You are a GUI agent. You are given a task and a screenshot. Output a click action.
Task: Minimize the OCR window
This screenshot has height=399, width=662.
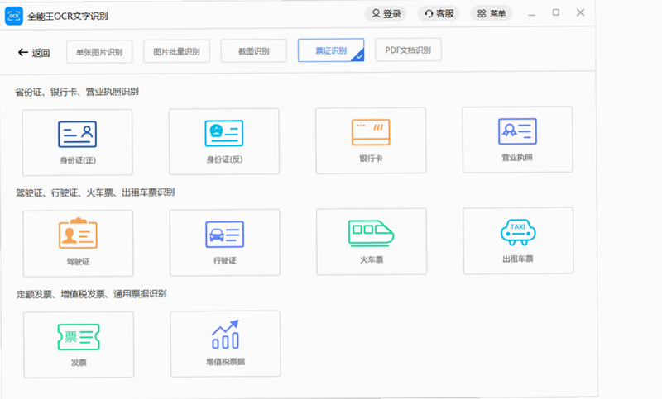click(x=531, y=14)
